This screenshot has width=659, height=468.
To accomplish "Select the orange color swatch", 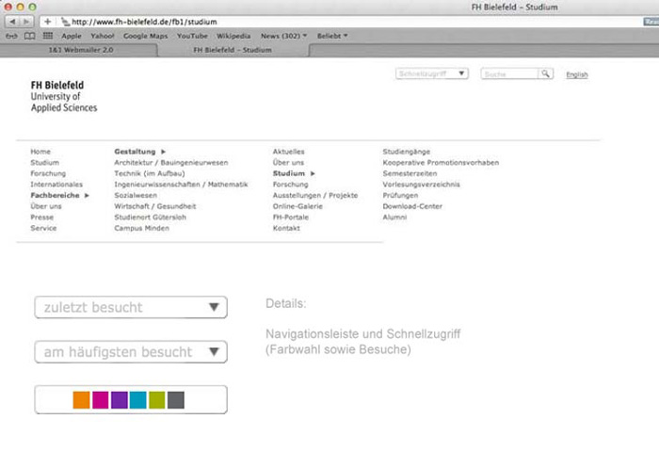I will click(81, 400).
